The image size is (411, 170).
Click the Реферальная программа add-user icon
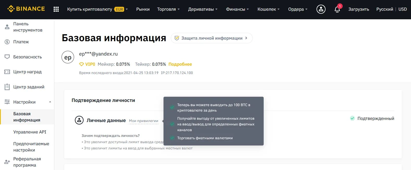click(x=7, y=162)
